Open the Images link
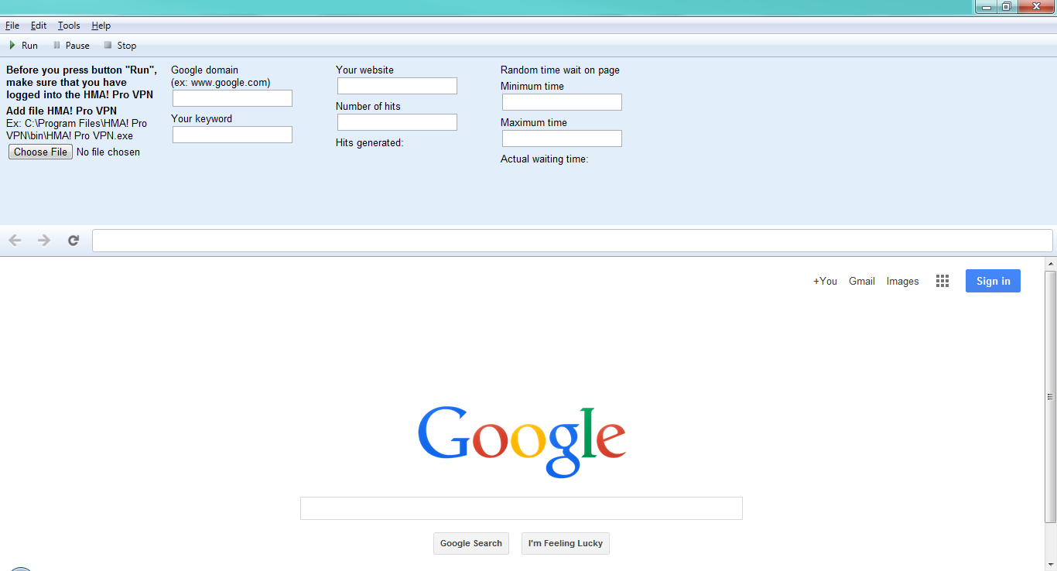 click(902, 281)
